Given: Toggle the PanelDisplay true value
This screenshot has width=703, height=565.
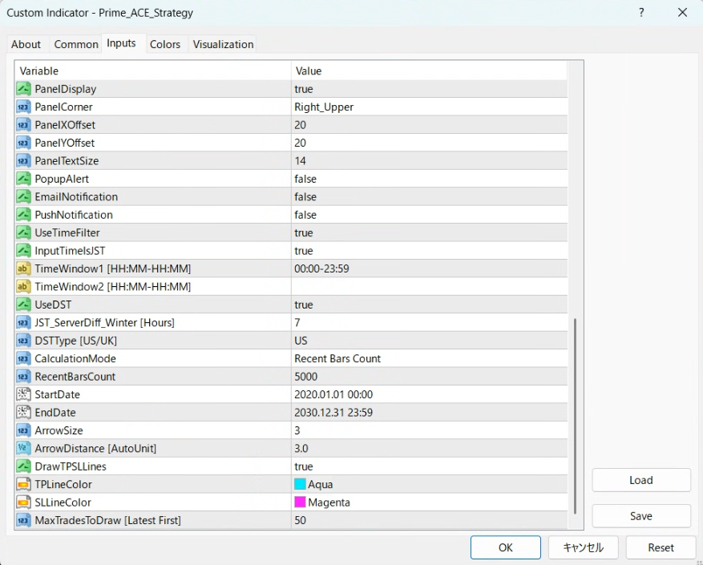Looking at the screenshot, I should (x=429, y=89).
